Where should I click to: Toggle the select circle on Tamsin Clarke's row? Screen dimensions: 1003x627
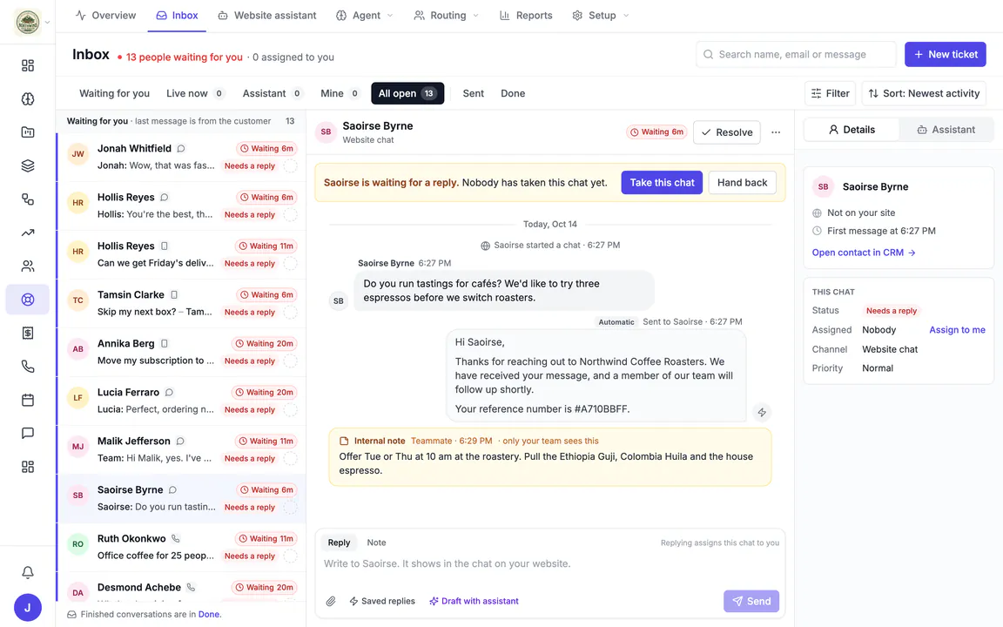pos(291,313)
